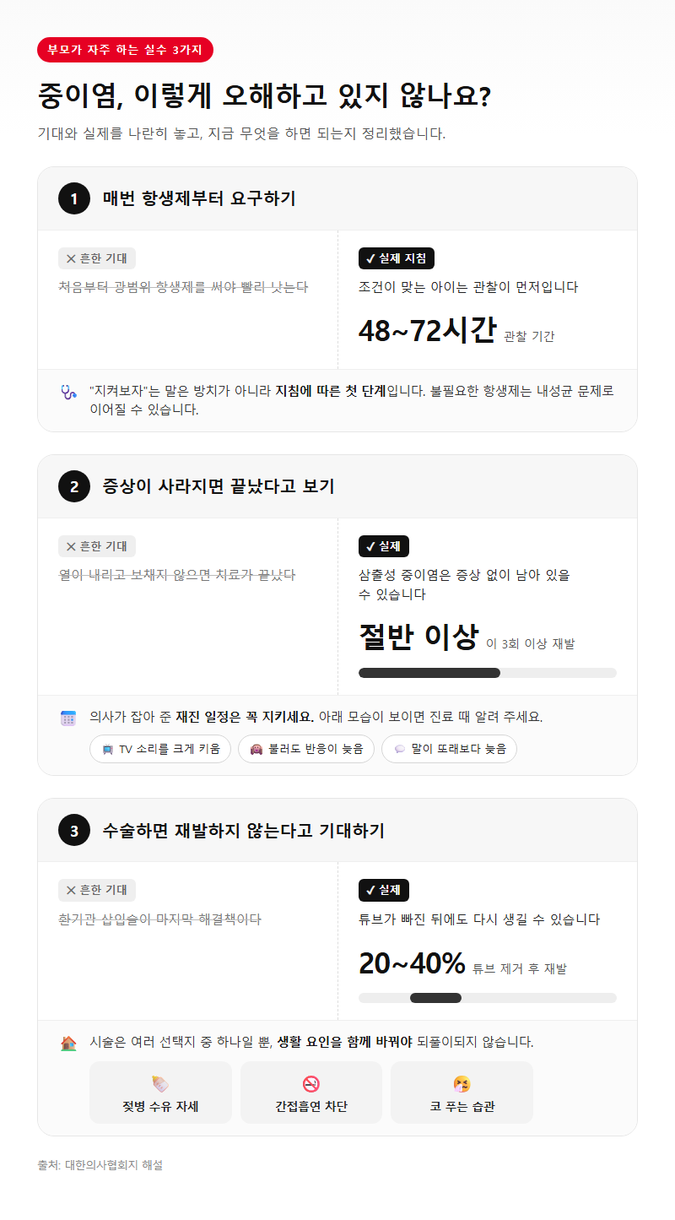This screenshot has height=1220, width=675.
Task: Click the source line '출처: 대한의사협회지 해설'
Action: point(100,1165)
